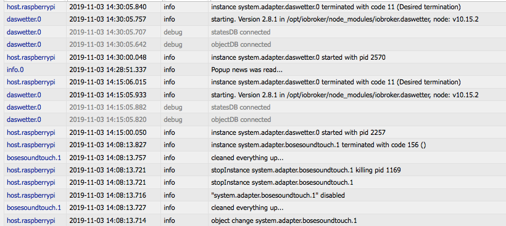Image resolution: width=506 pixels, height=226 pixels.
Task: Click host.raspberrypi source in the top log row
Action: tap(31, 7)
